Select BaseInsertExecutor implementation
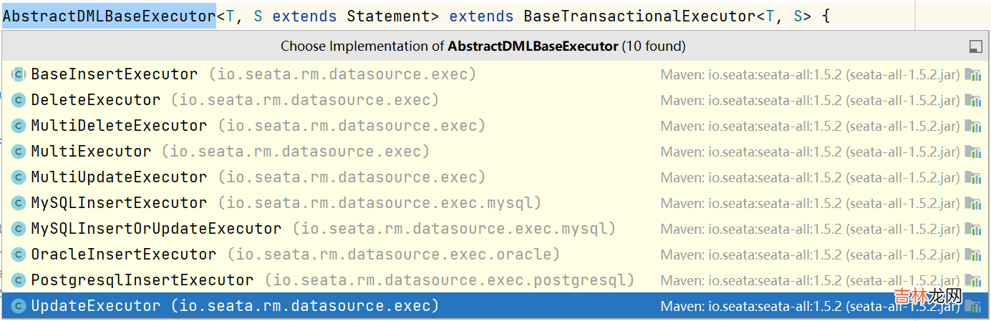Screen dimensions: 991x321 click(114, 74)
